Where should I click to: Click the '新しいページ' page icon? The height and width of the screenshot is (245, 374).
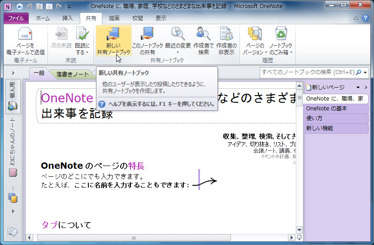(309, 87)
